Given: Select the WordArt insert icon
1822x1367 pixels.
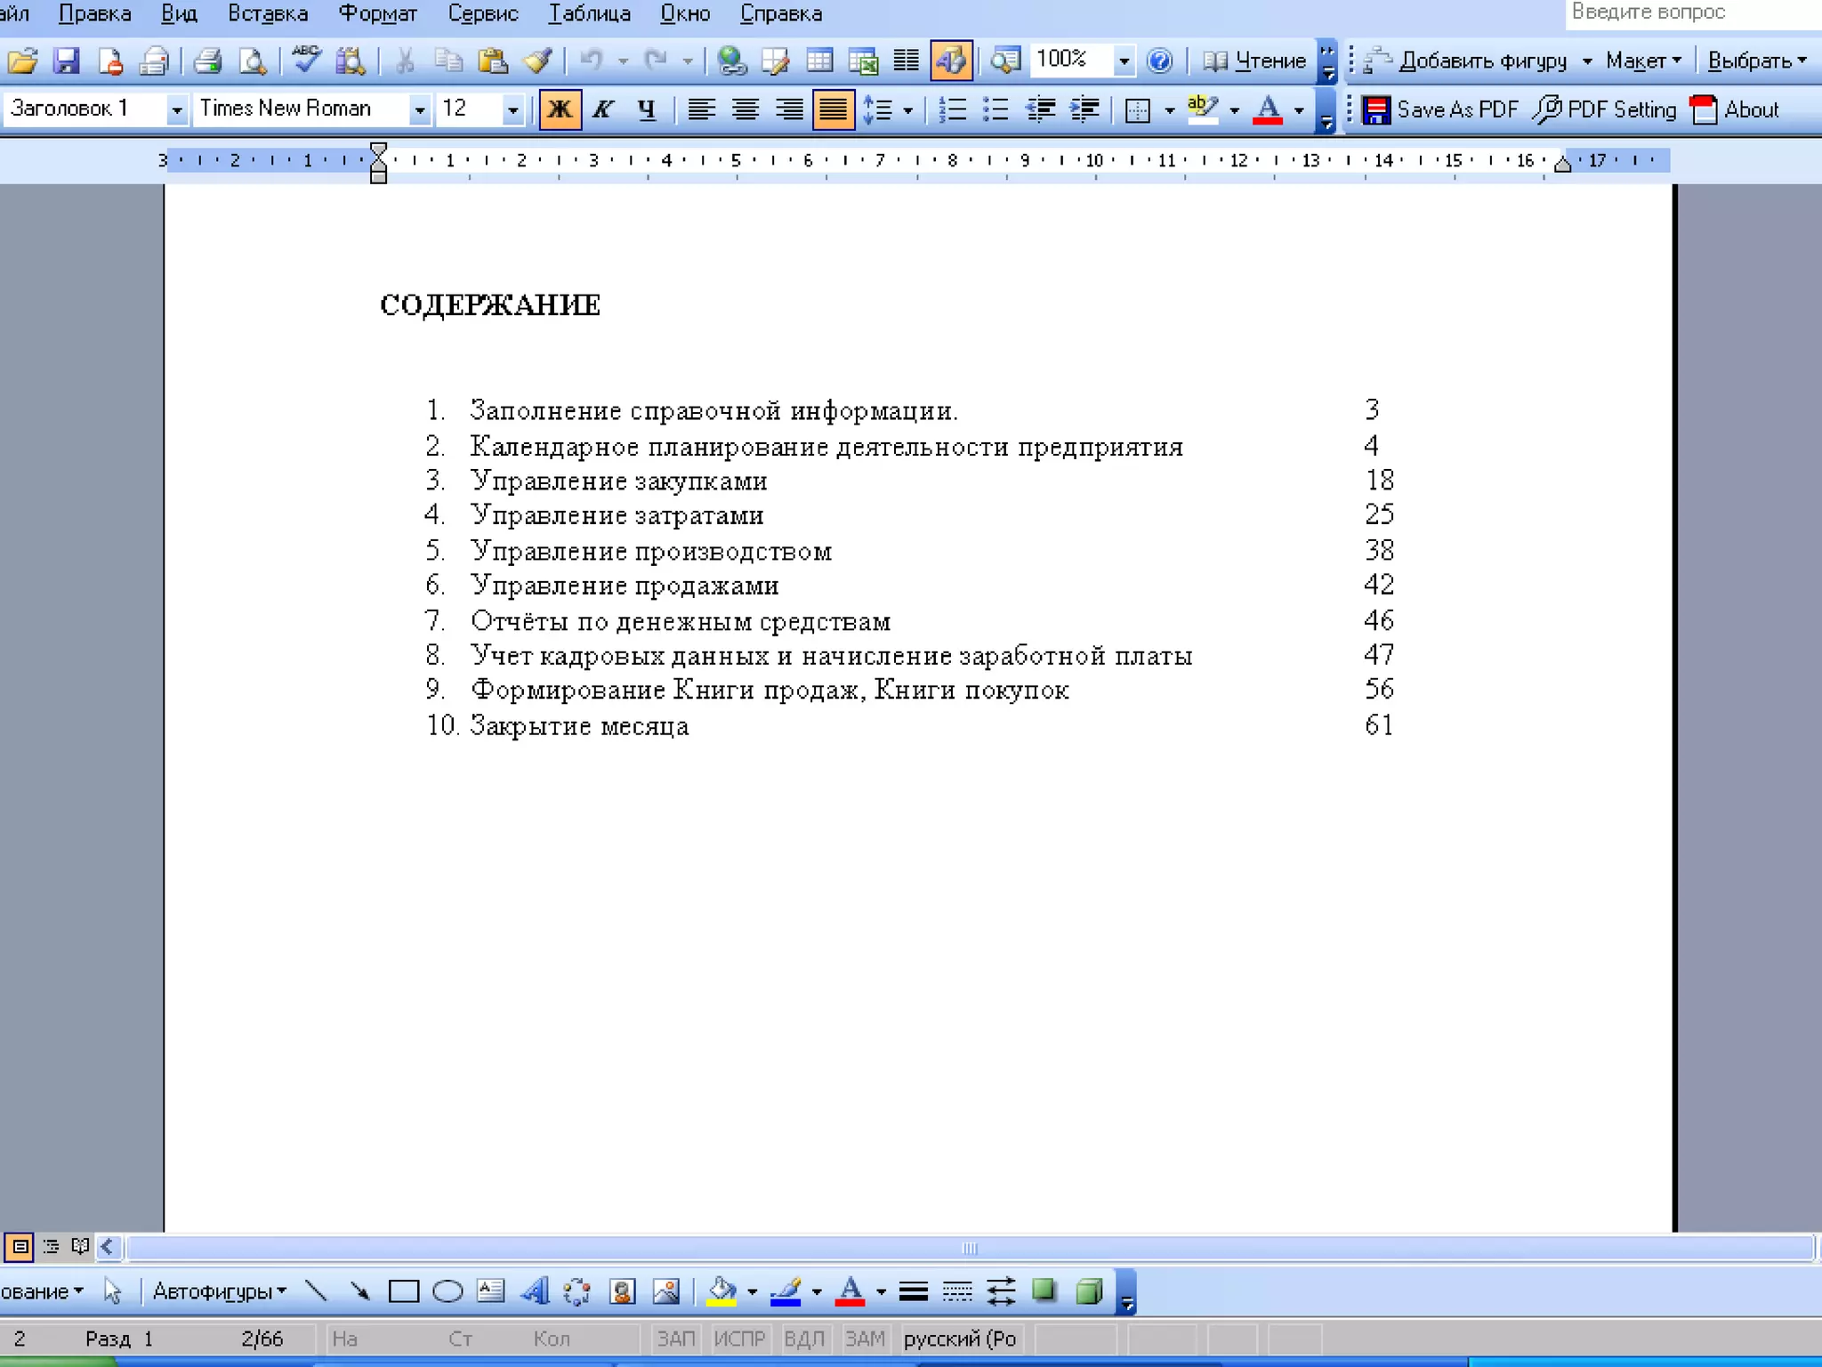Looking at the screenshot, I should click(535, 1290).
